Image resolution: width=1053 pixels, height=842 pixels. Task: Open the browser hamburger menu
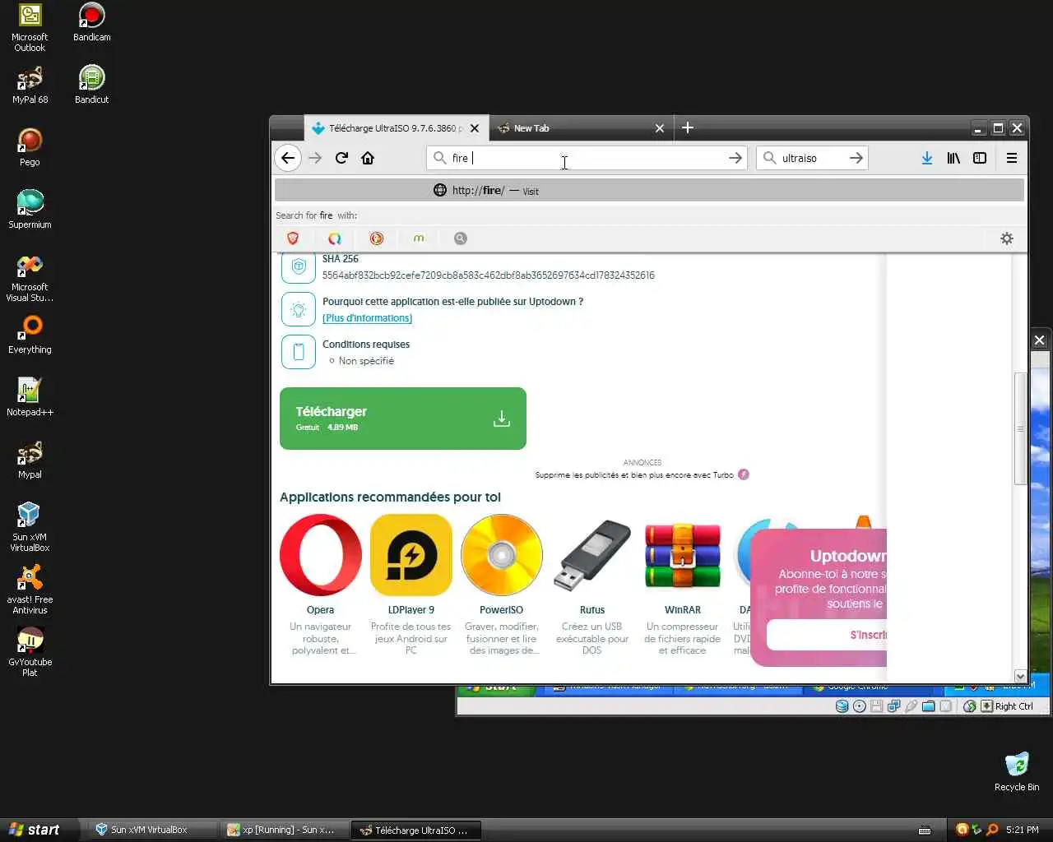coord(1012,158)
